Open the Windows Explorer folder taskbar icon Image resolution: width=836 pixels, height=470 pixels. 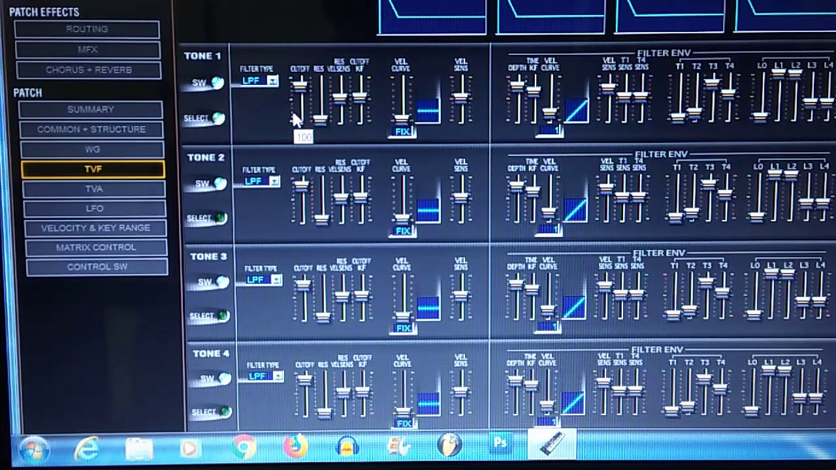click(138, 449)
